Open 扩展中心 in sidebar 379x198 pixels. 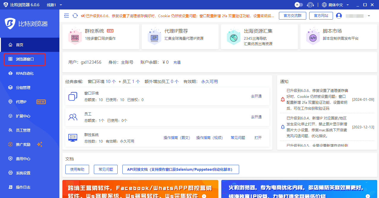30,116
